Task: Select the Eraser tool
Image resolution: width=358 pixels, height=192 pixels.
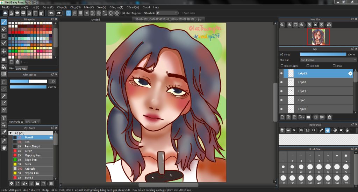Action: point(4,29)
